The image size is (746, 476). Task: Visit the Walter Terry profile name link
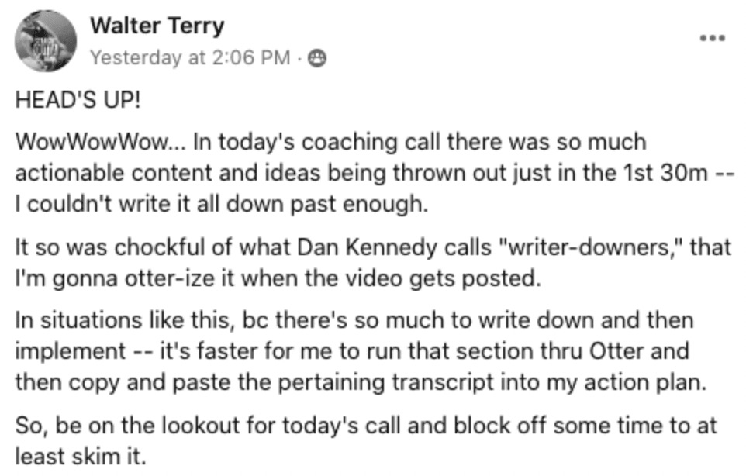point(157,26)
